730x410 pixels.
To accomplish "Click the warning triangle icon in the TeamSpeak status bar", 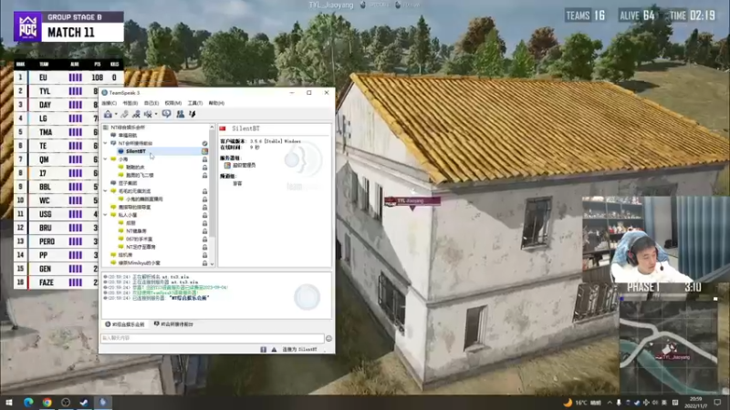I will (x=274, y=349).
